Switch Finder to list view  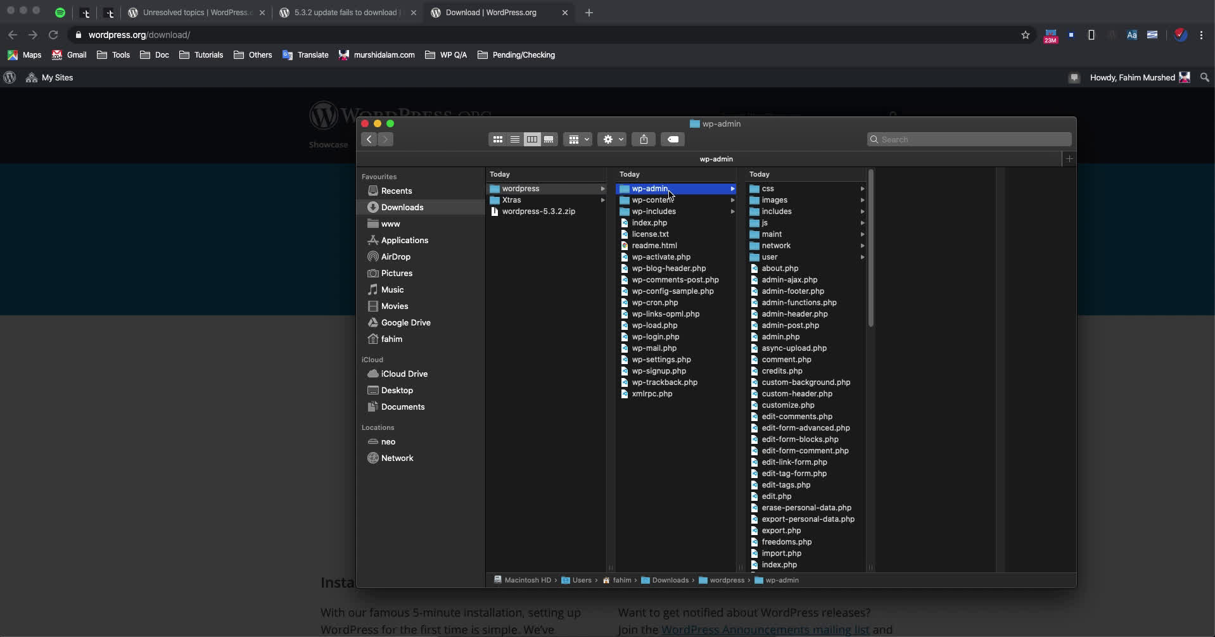[x=515, y=139]
